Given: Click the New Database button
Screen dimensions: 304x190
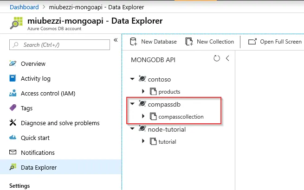Looking at the screenshot, I should (153, 42).
